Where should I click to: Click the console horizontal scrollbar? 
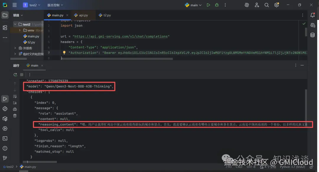coord(40,162)
